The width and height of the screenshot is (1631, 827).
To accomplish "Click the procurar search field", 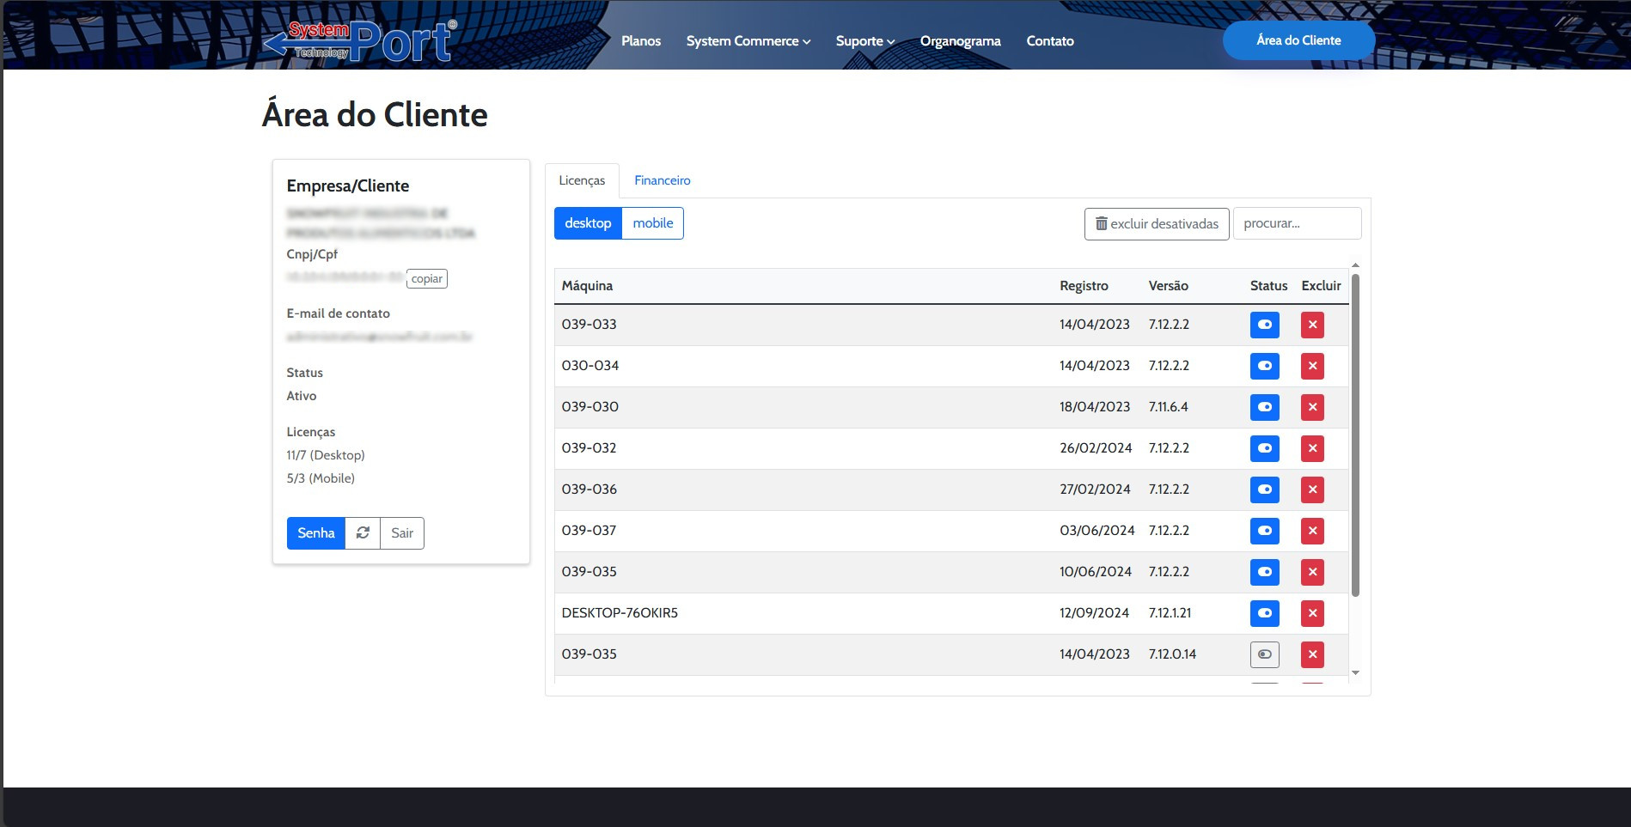I will (1296, 223).
